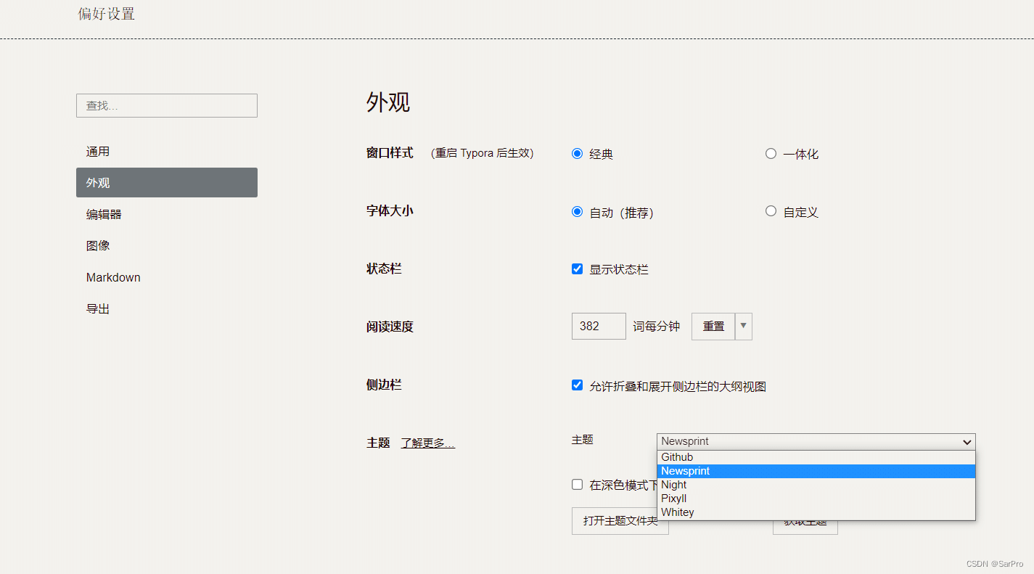Choose the Night theme option
This screenshot has width=1034, height=574.
[x=674, y=485]
